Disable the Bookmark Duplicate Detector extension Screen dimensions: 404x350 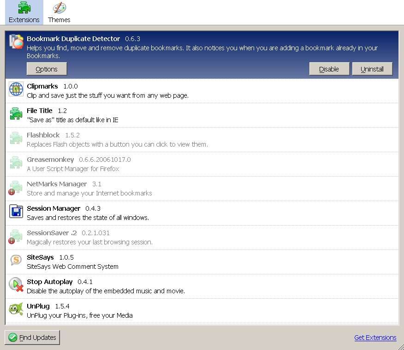[x=329, y=69]
